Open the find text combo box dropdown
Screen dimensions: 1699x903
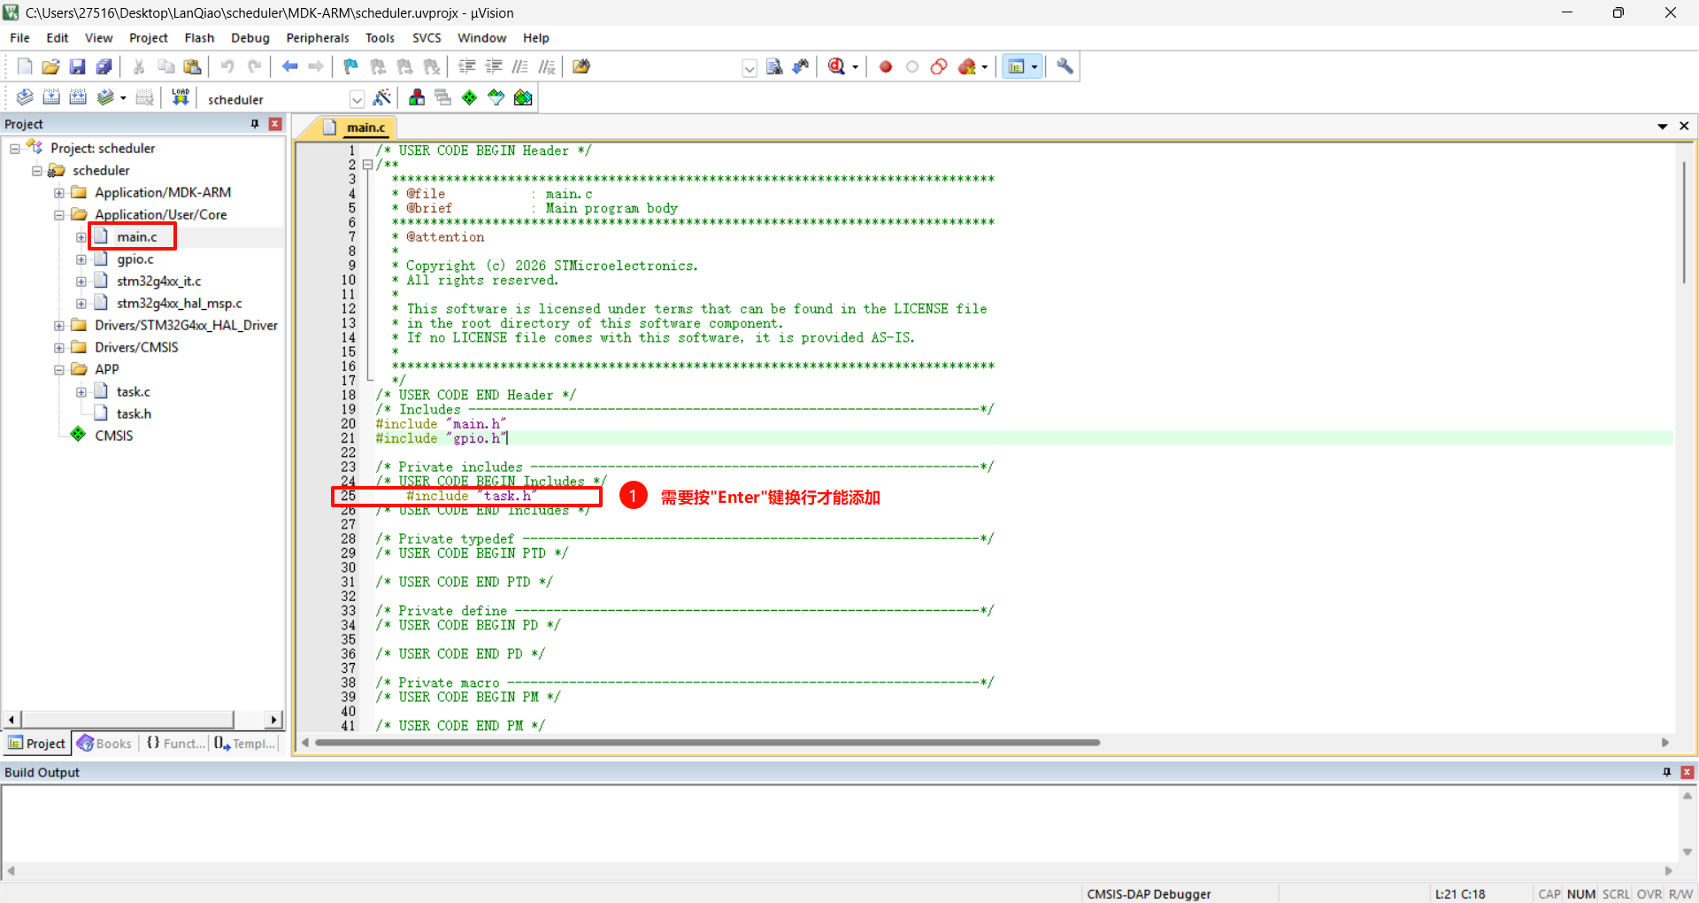point(750,68)
